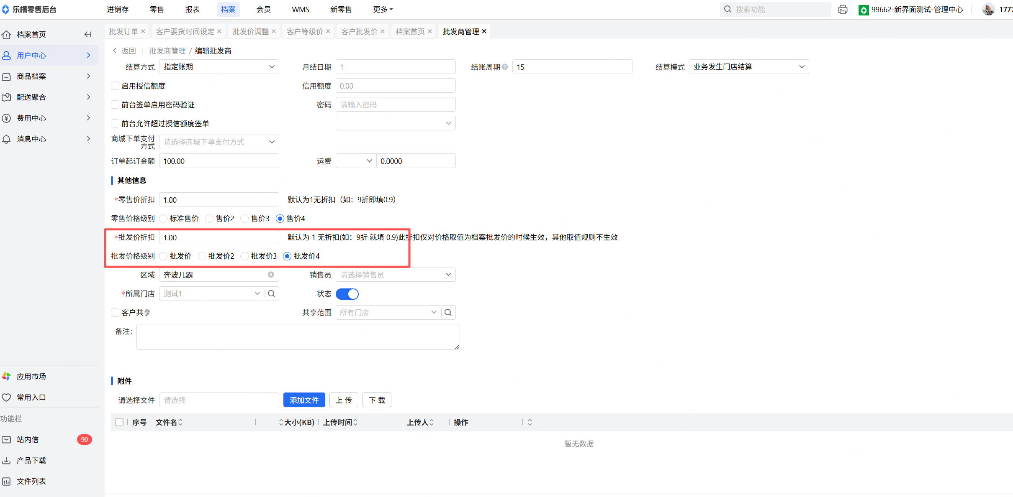Click the 添加文件 button
Image resolution: width=1013 pixels, height=497 pixels.
304,400
